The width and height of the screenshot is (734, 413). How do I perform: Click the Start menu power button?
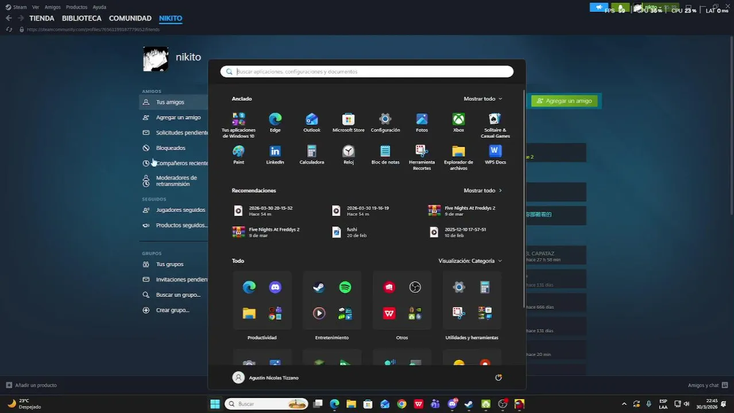tap(499, 377)
